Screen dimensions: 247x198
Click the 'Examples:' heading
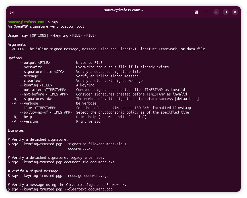point(17,130)
